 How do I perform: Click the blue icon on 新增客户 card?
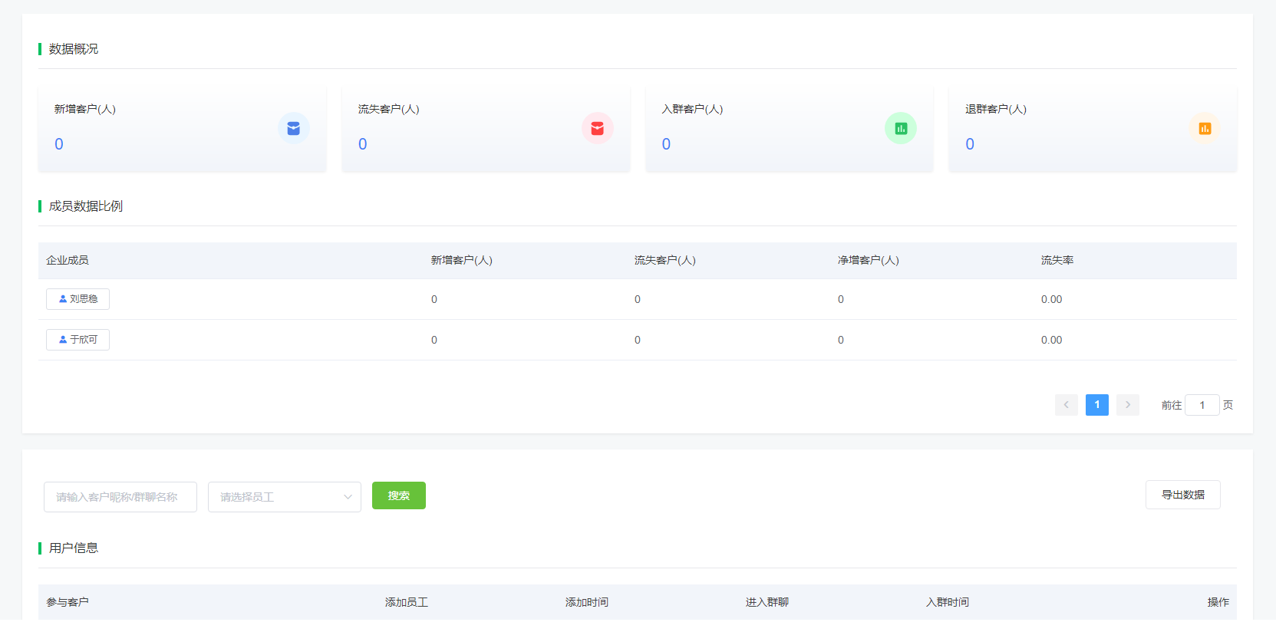click(293, 128)
